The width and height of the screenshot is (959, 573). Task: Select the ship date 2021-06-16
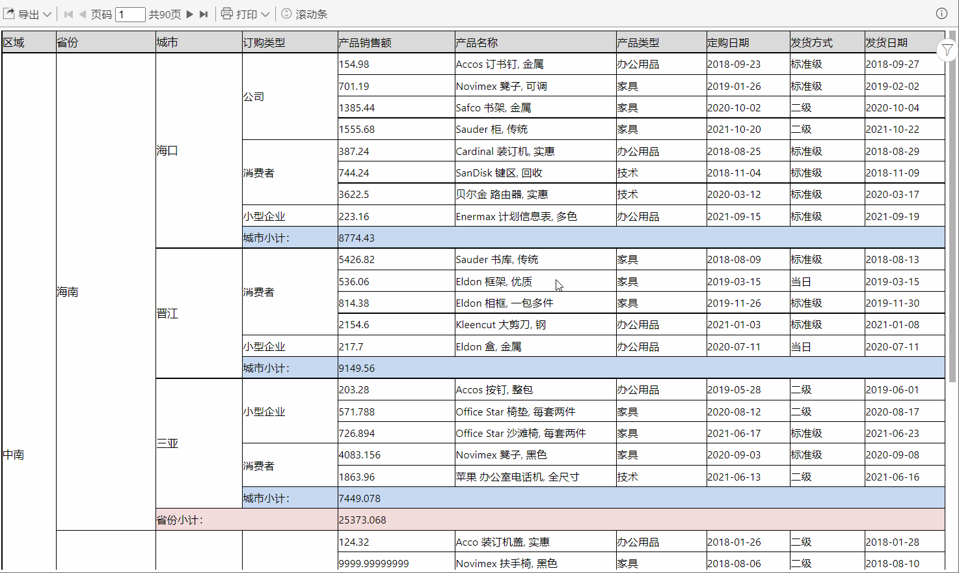905,477
